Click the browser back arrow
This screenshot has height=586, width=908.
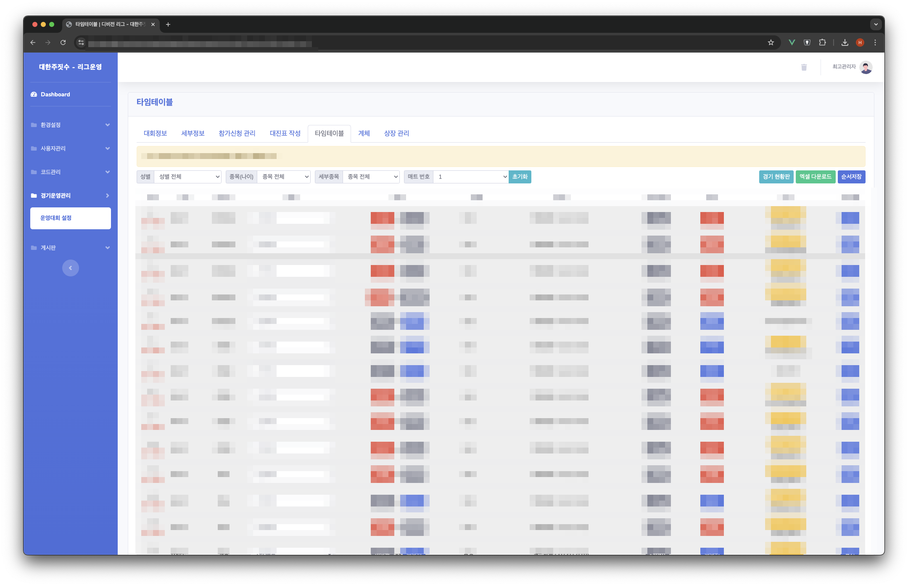[x=33, y=42]
